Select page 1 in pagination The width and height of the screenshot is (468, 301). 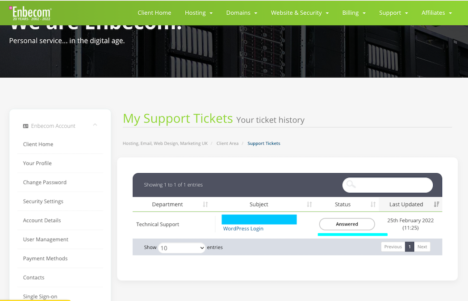[409, 247]
